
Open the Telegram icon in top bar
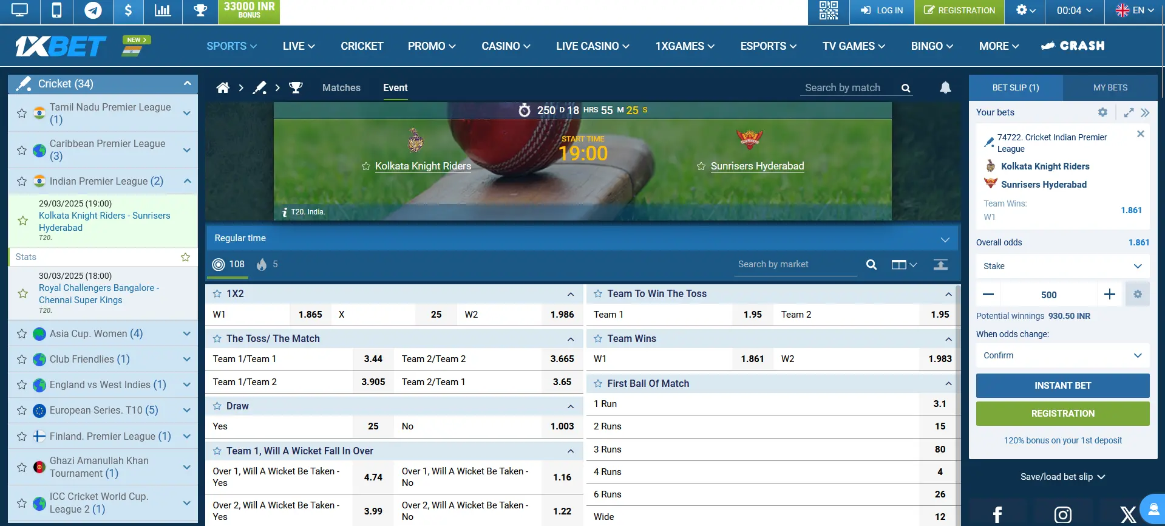click(93, 10)
